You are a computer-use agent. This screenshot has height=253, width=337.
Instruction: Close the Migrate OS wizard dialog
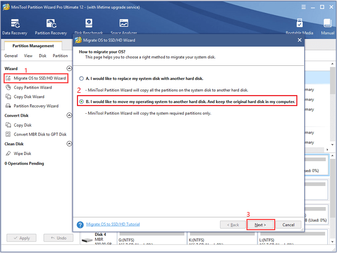[x=300, y=40]
